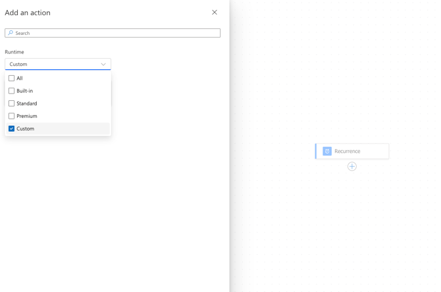Click the search magnifier icon

tap(11, 33)
